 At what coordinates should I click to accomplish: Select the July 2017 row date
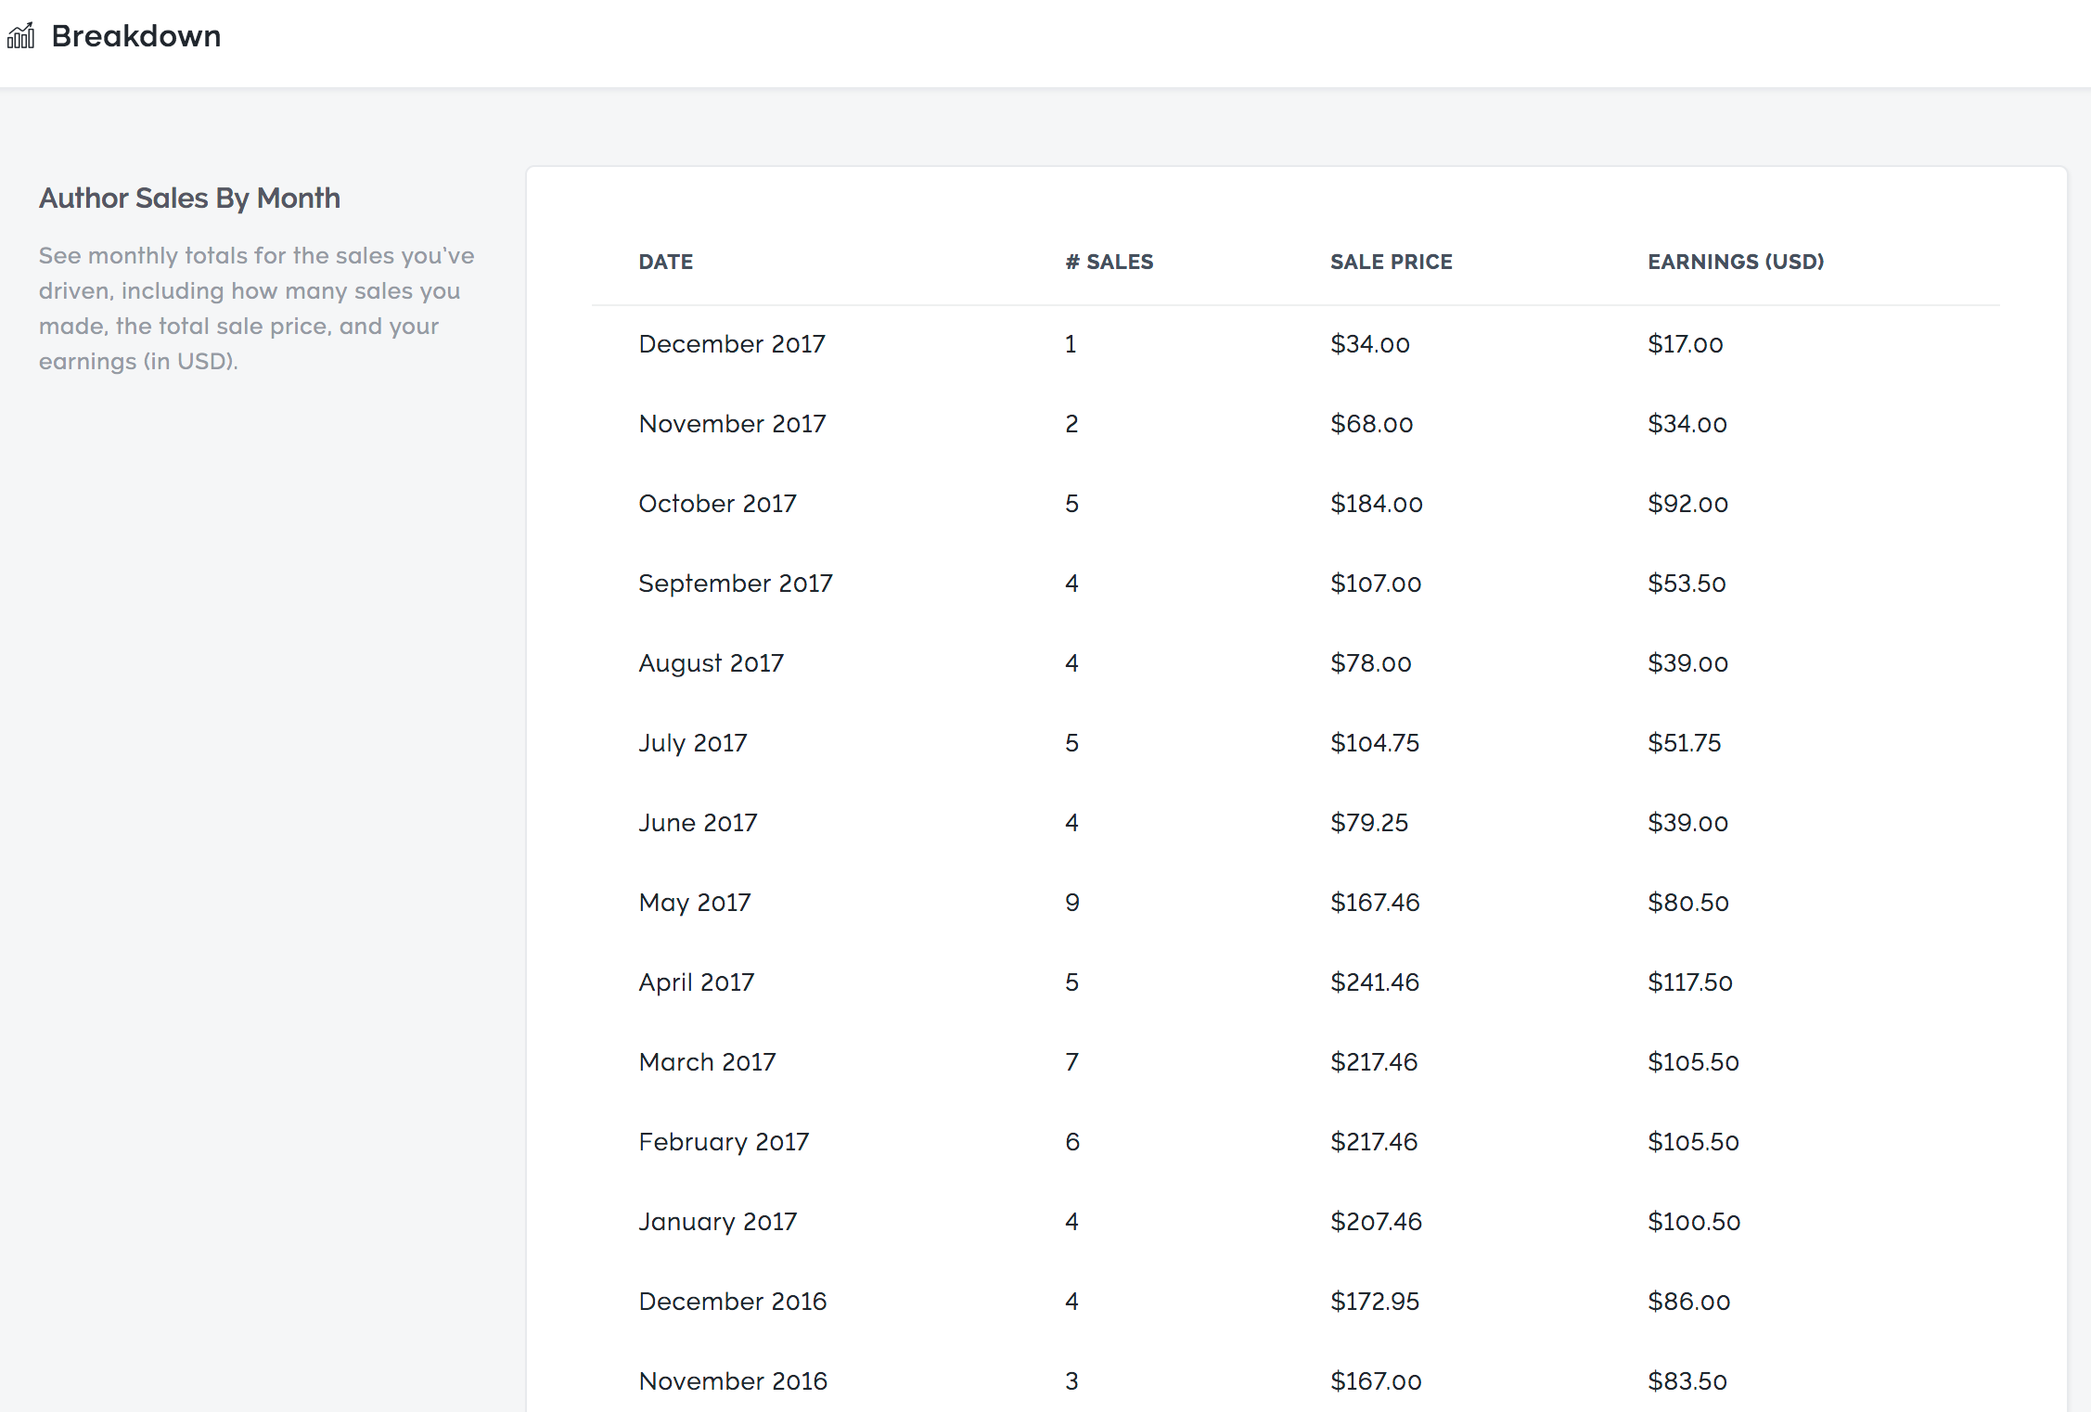(x=693, y=743)
